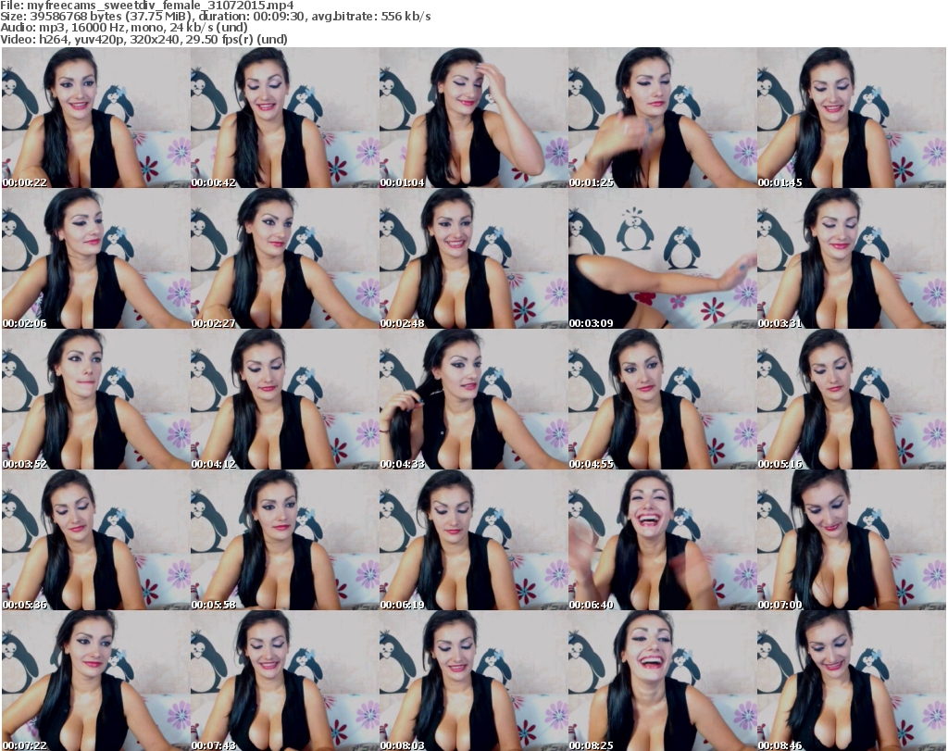Select the thumbnail timestamped 00:06:40
The width and height of the screenshot is (948, 751).
[x=662, y=540]
